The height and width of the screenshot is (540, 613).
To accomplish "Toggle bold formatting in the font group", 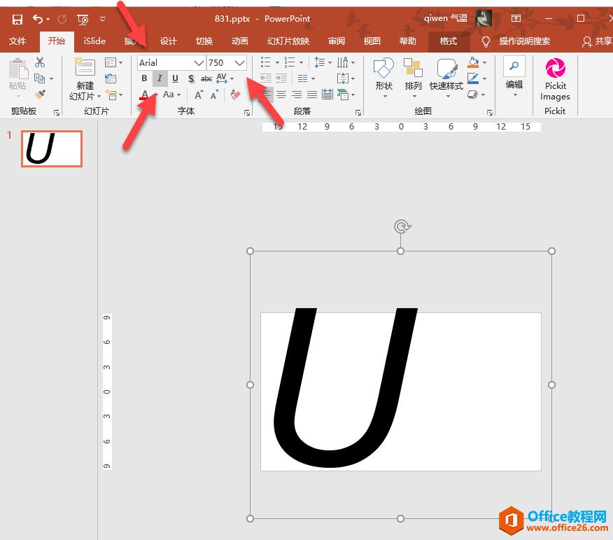I will 145,78.
